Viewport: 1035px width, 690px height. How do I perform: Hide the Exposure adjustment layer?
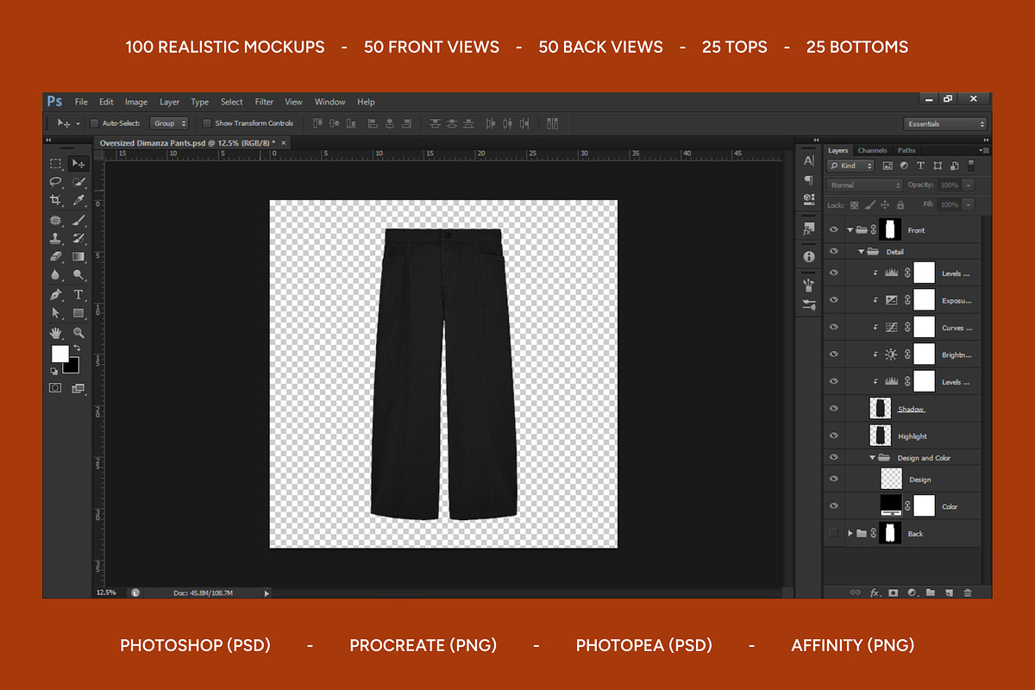(x=833, y=300)
